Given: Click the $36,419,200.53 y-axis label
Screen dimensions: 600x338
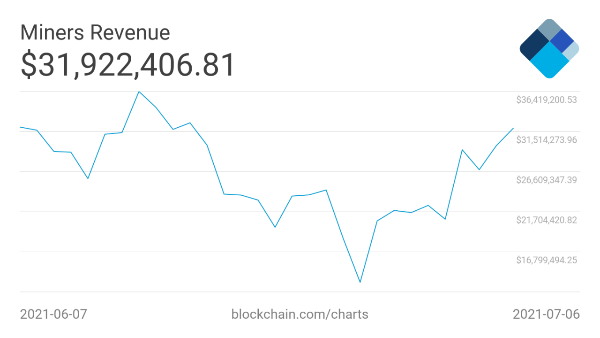Looking at the screenshot, I should (547, 100).
